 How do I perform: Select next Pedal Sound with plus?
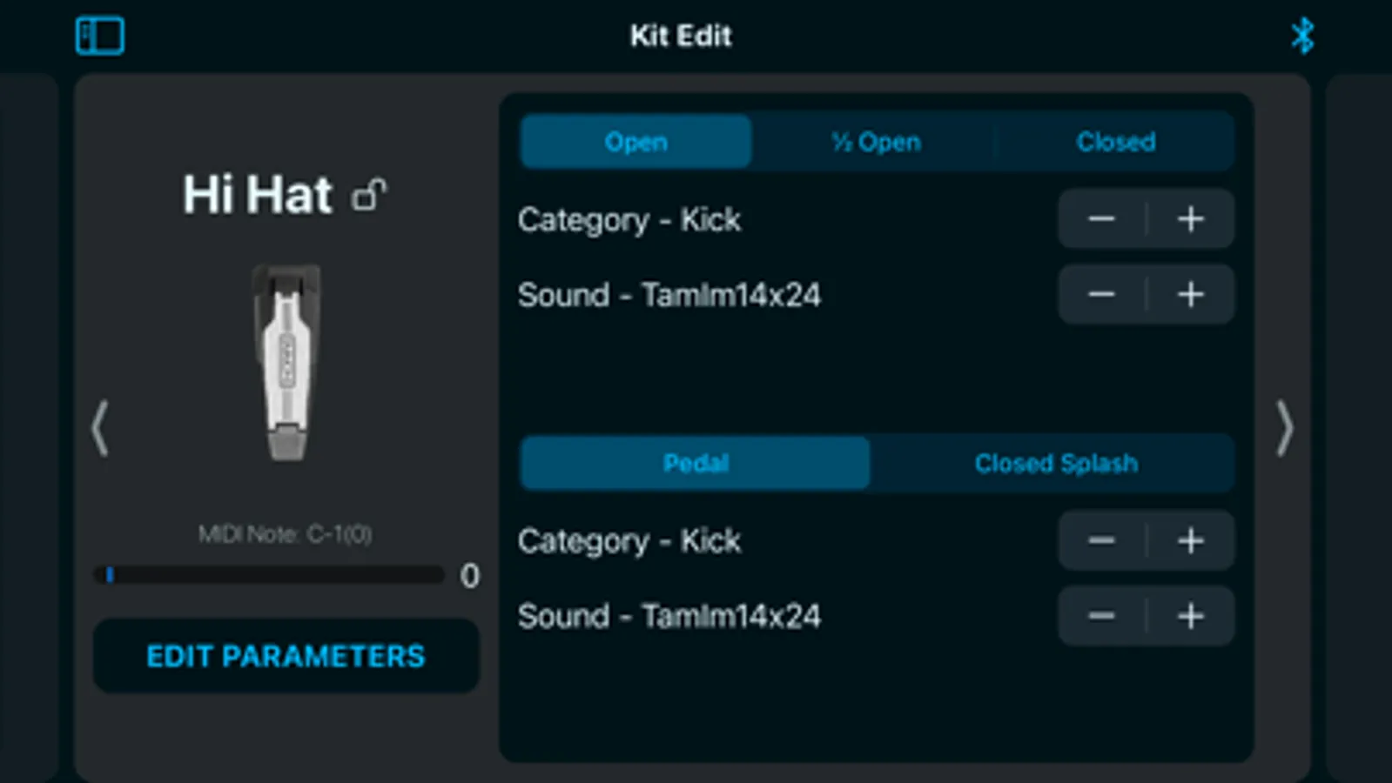pyautogui.click(x=1190, y=617)
